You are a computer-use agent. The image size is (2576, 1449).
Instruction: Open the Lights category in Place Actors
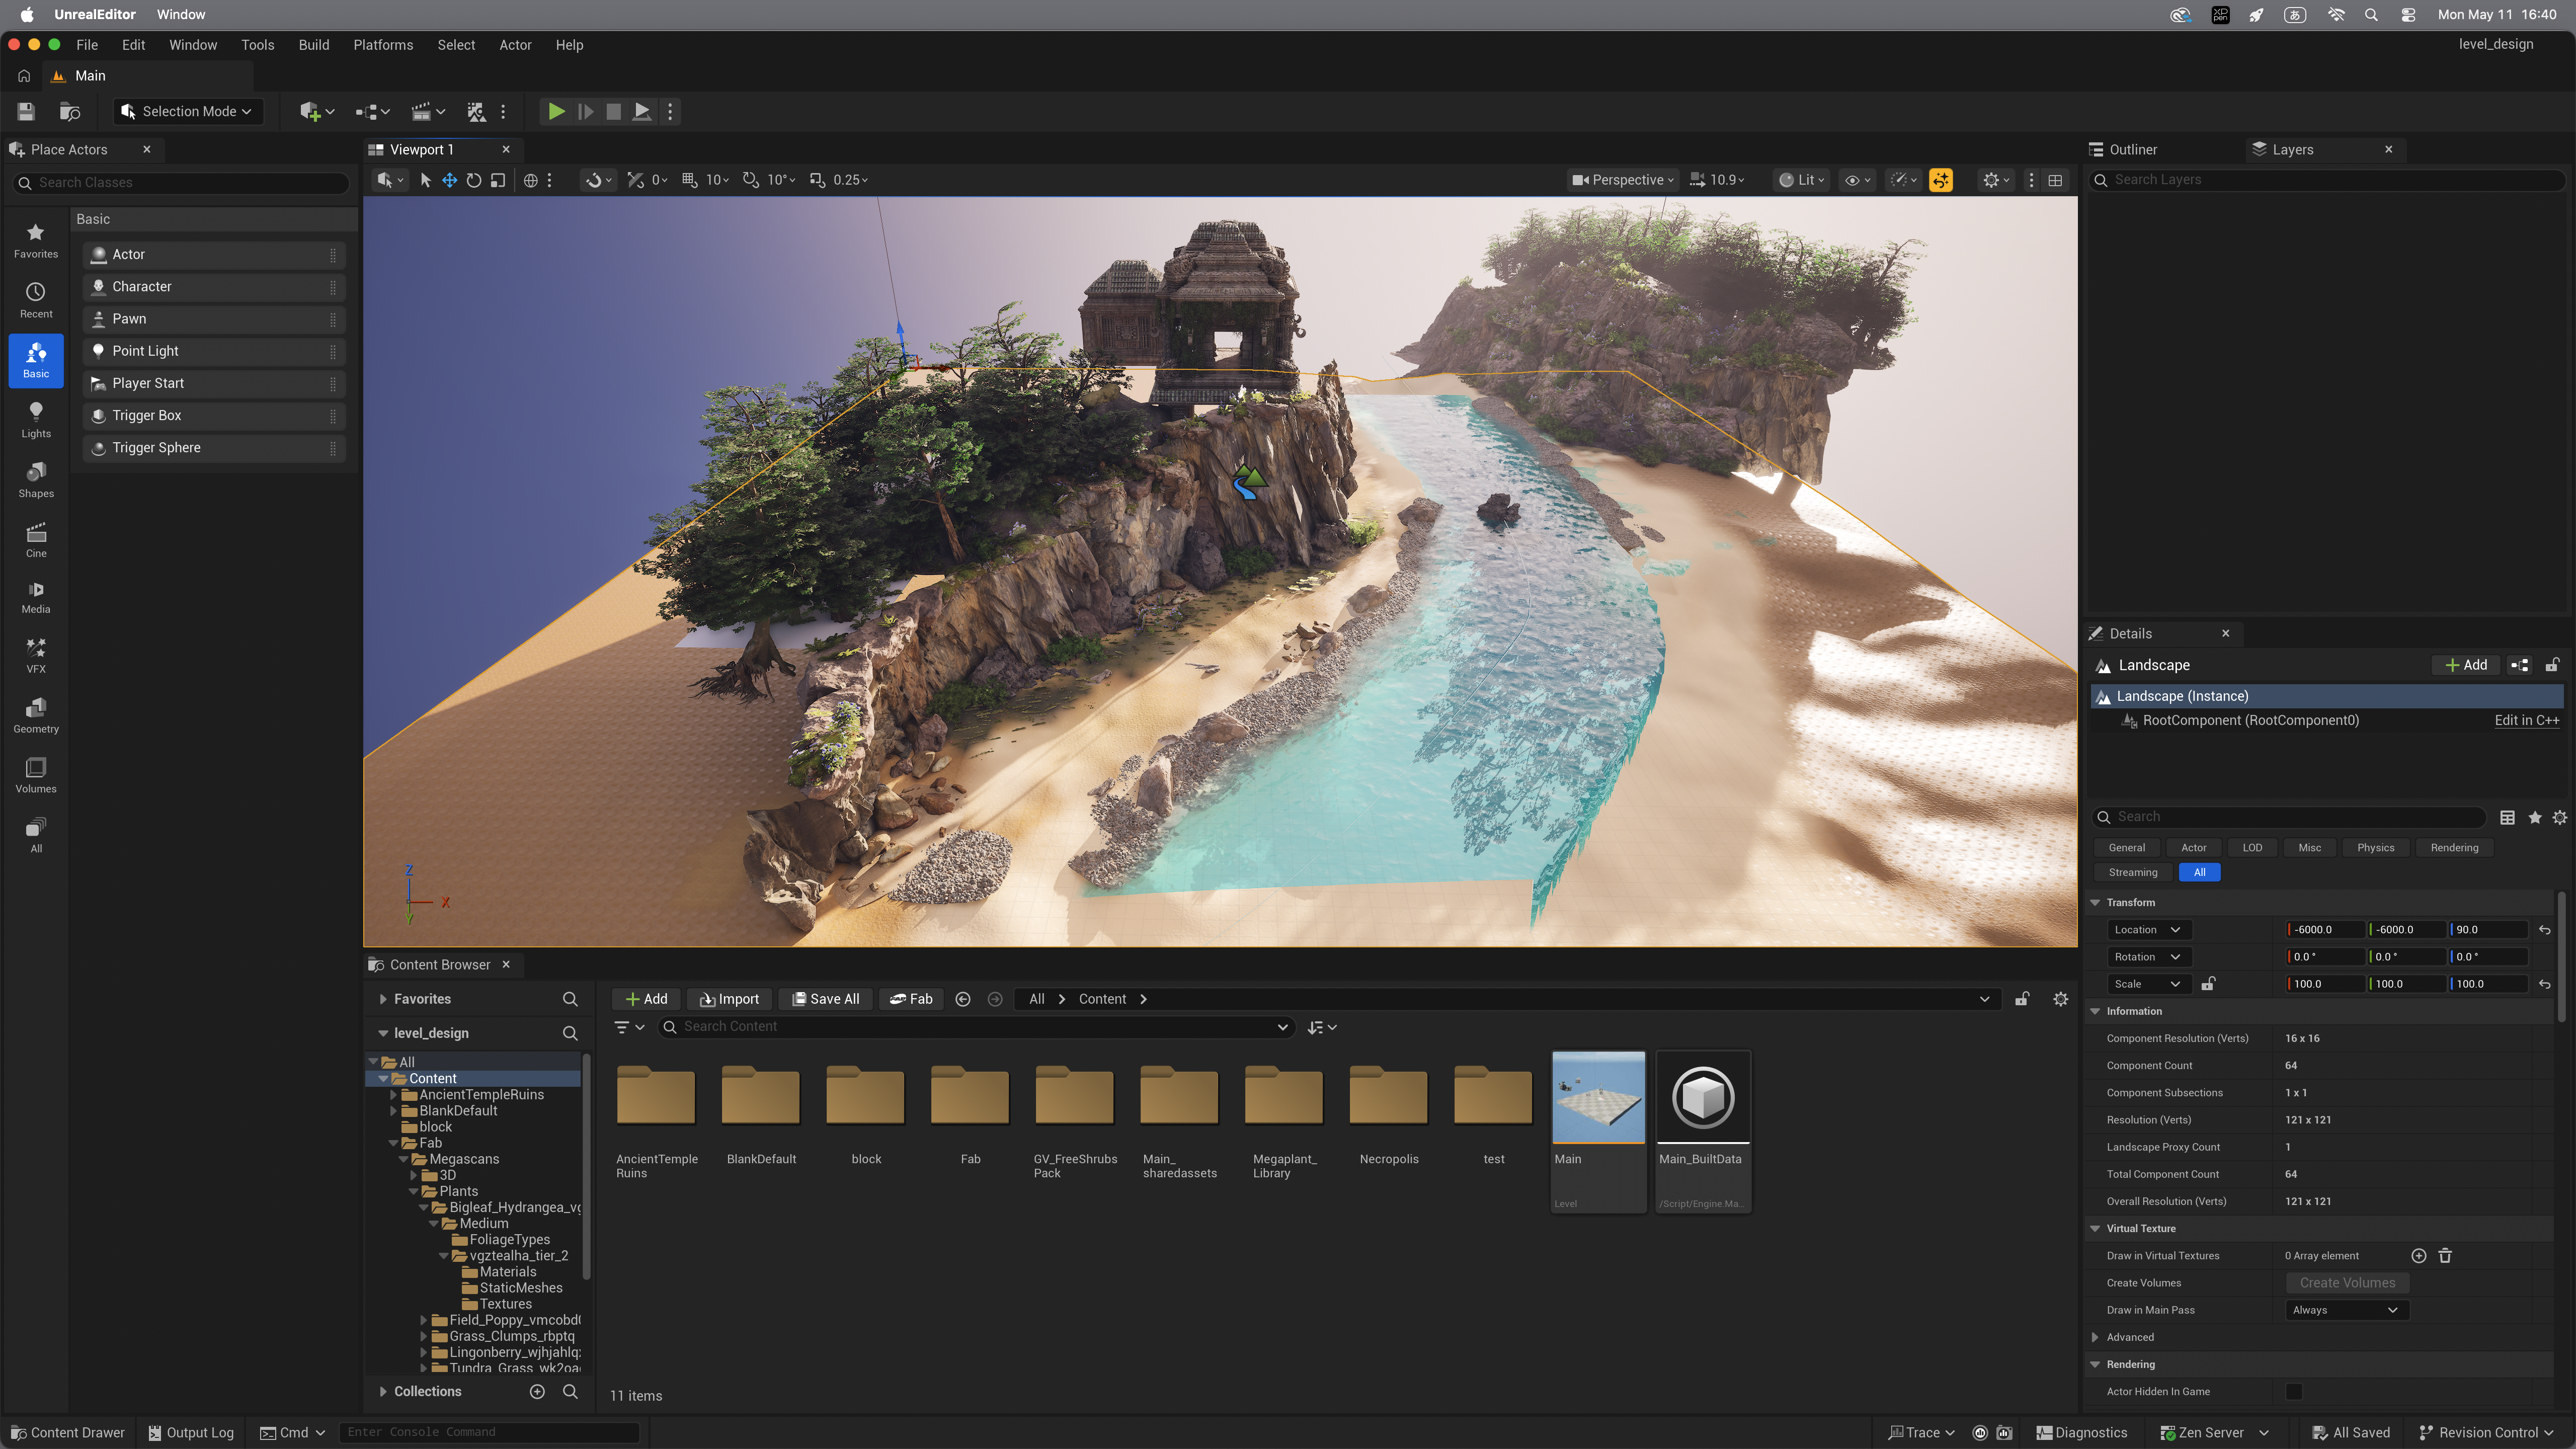coord(36,420)
